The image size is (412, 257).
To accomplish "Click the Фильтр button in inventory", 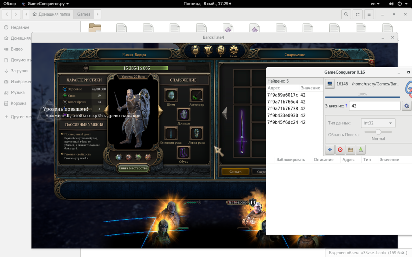I will pos(236,172).
